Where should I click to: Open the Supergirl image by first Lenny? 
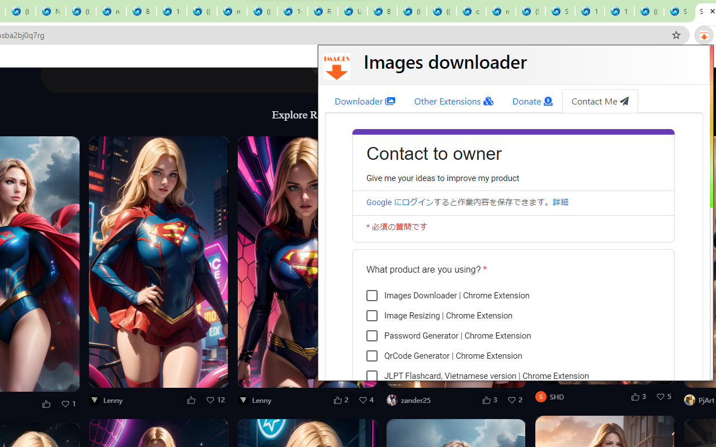[x=158, y=262]
